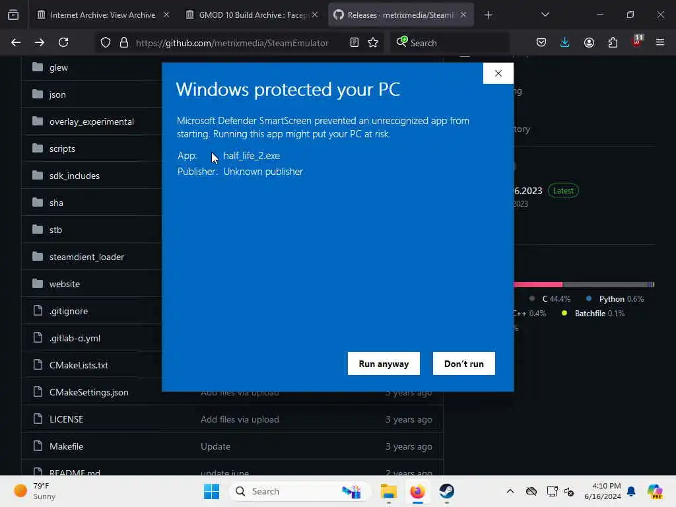The width and height of the screenshot is (676, 507).
Task: Click the pink languages bar segment
Action: (x=537, y=285)
